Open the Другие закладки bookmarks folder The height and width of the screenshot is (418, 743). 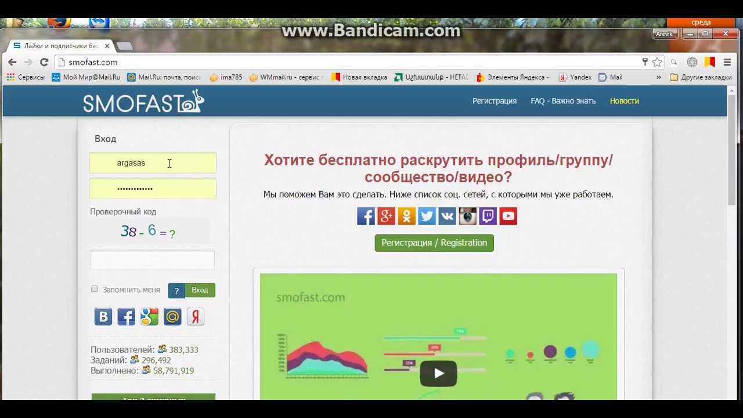(x=701, y=77)
